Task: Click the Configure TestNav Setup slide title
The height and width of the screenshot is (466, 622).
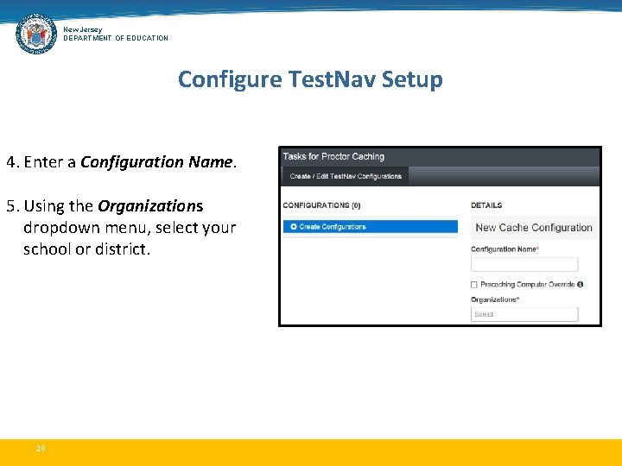Action: [x=310, y=79]
